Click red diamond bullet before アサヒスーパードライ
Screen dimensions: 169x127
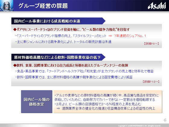click(x=15, y=29)
